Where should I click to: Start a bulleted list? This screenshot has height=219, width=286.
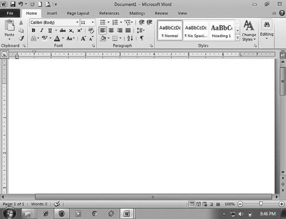coord(103,22)
